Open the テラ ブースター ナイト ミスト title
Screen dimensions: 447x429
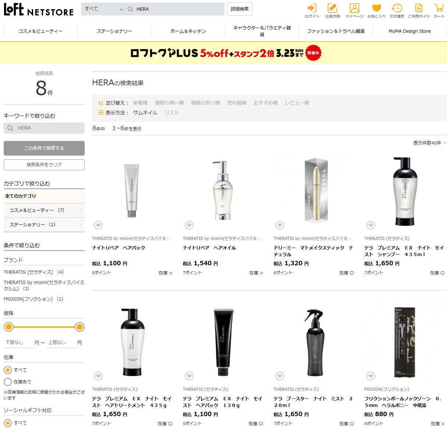[x=313, y=402]
